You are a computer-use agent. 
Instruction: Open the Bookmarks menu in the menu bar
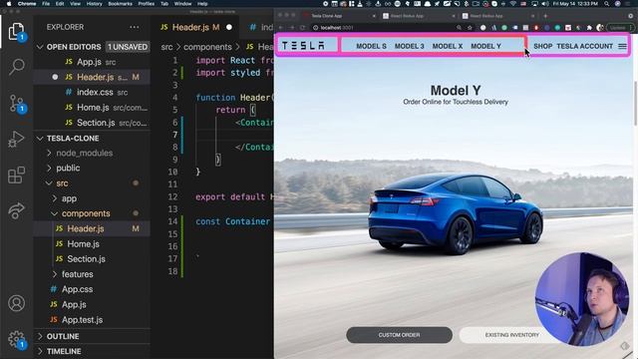click(120, 4)
